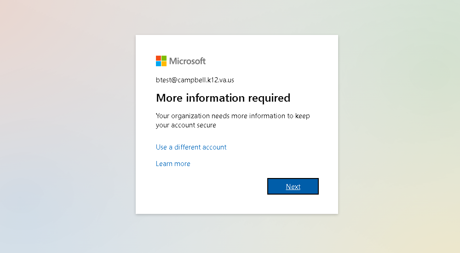Screen dimensions: 460x253
Task: Open the 'Learn more' link
Action: pyautogui.click(x=173, y=164)
